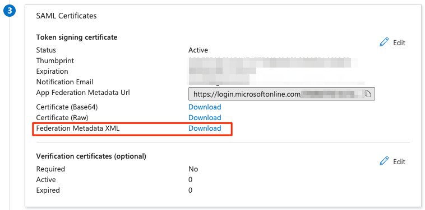Select the Active status value
Viewport: 425px width, 210px height.
(198, 50)
